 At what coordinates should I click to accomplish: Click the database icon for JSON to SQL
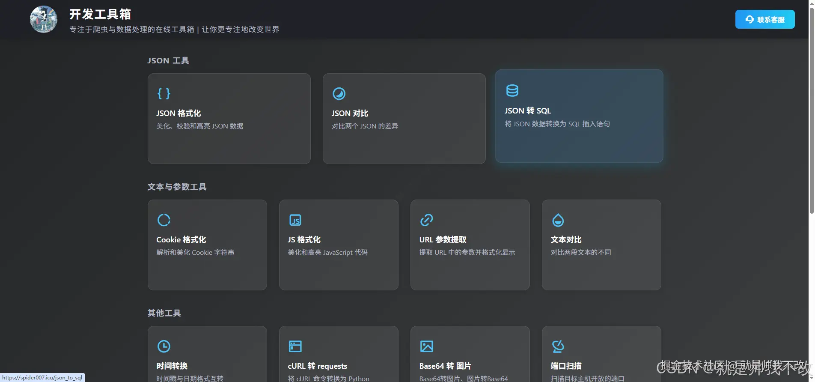pos(512,91)
